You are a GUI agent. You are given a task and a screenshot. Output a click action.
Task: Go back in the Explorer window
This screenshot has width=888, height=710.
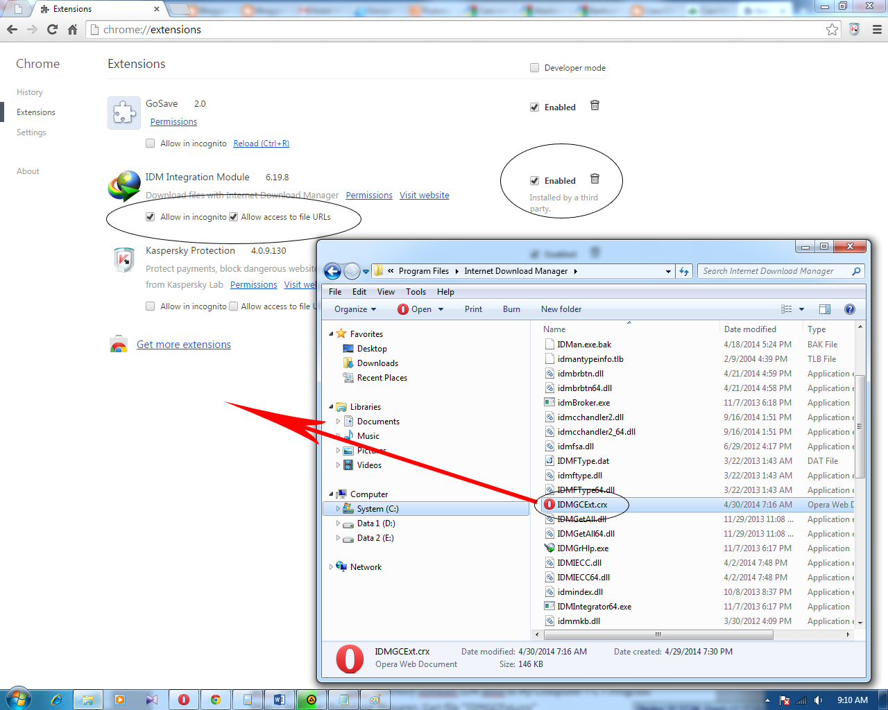[x=333, y=271]
